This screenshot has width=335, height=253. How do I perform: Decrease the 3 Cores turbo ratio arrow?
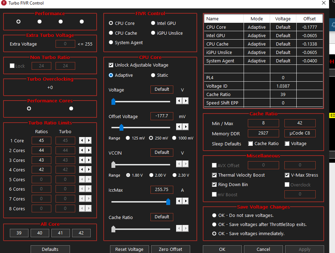click(82, 160)
